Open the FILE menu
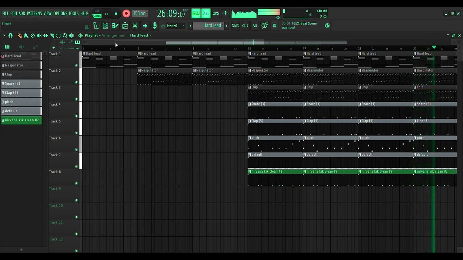Screen dimensions: 463x260 [x=5, y=13]
